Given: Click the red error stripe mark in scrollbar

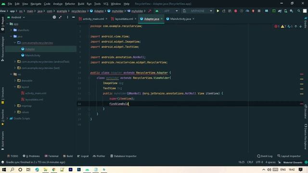Looking at the screenshot, I should [x=302, y=74].
